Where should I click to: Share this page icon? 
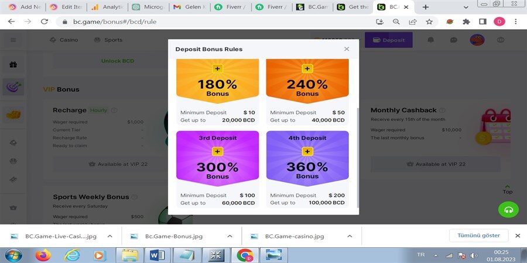(x=413, y=22)
